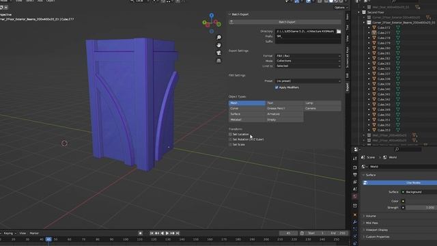Screen dimensions: 437x246
Task: Toggle the Curve object type
Action: pyautogui.click(x=247, y=108)
